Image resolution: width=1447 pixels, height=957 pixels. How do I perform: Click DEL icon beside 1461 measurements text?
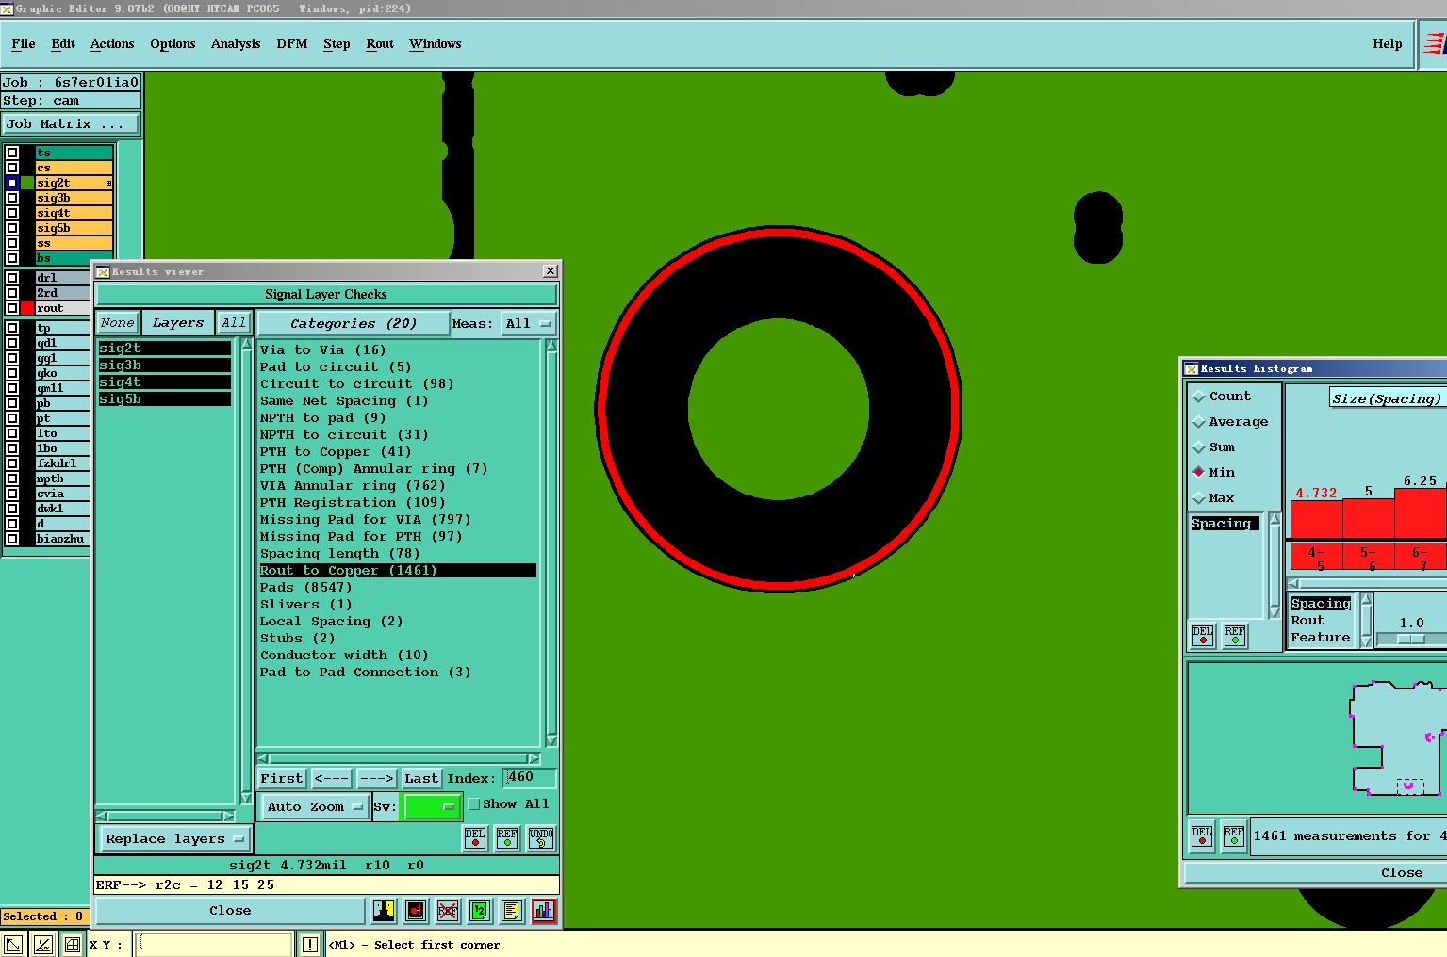[1202, 835]
